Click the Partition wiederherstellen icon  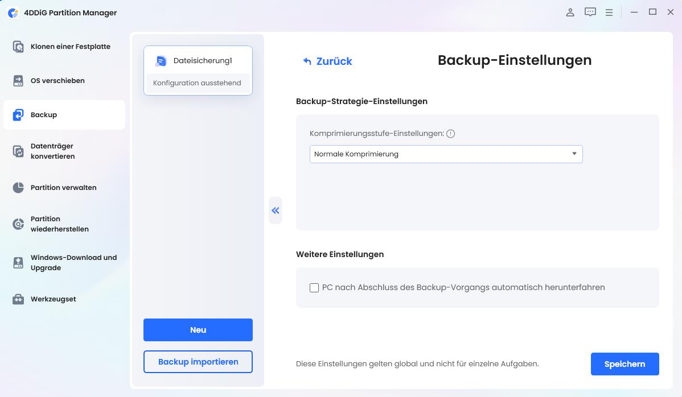(18, 224)
